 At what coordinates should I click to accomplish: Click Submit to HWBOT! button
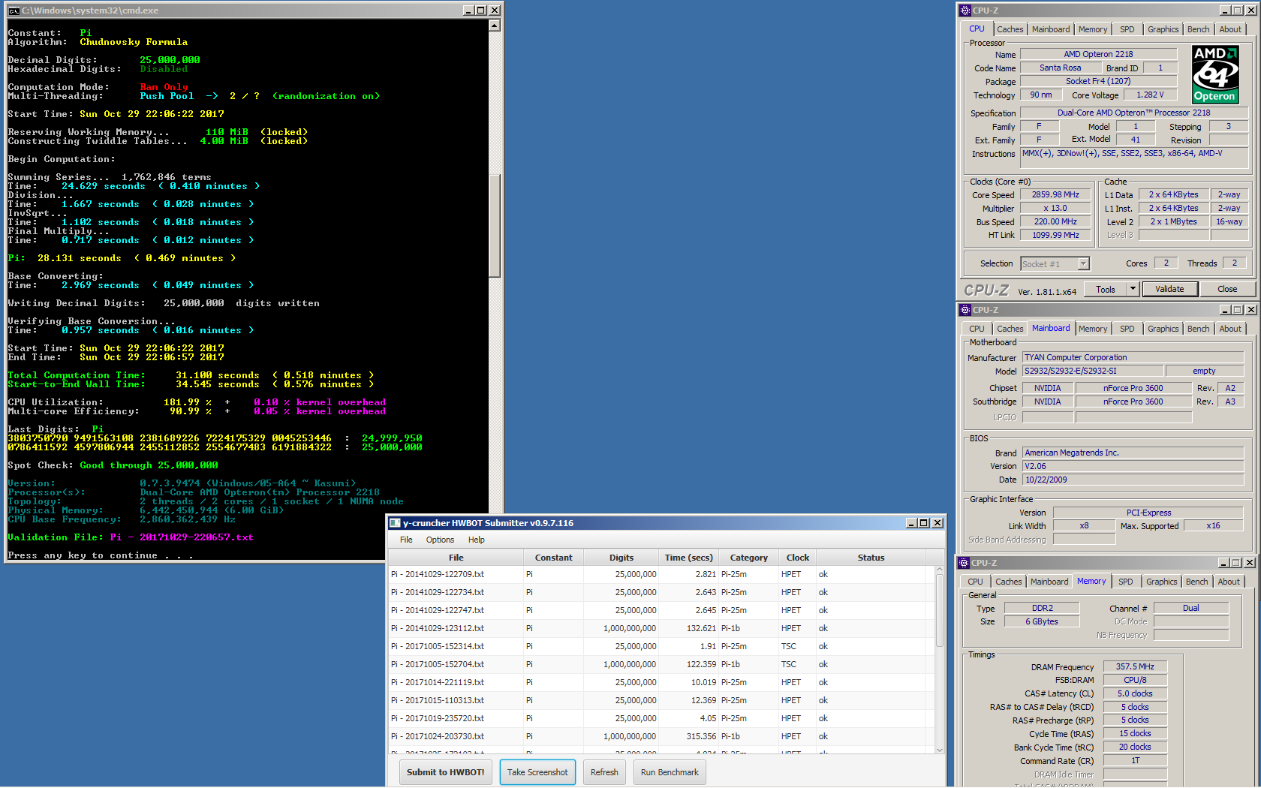445,772
